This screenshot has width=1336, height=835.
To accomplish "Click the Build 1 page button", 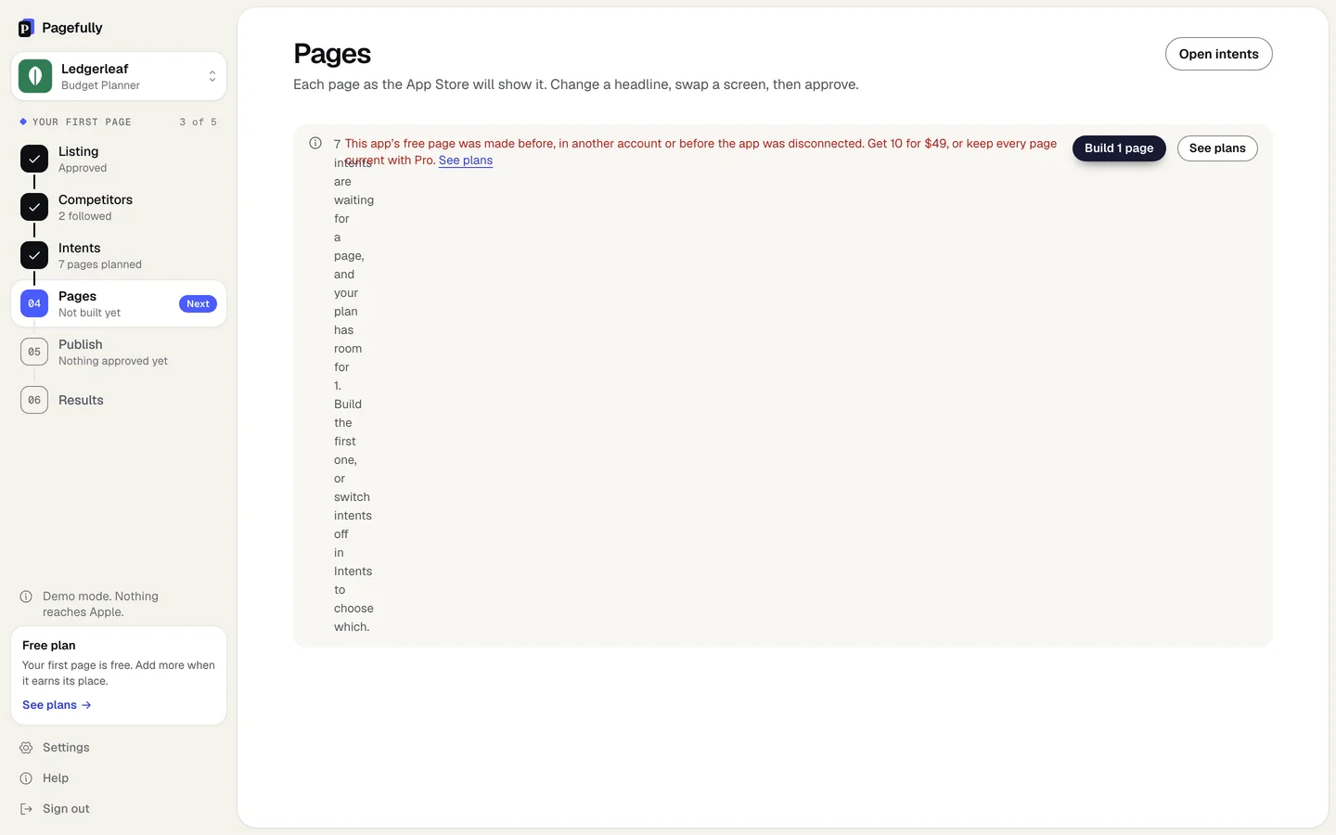I will coord(1119,148).
